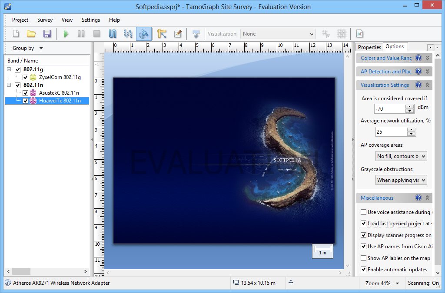The width and height of the screenshot is (445, 293).
Task: Open the Zoom 44% dropdown
Action: (382, 283)
